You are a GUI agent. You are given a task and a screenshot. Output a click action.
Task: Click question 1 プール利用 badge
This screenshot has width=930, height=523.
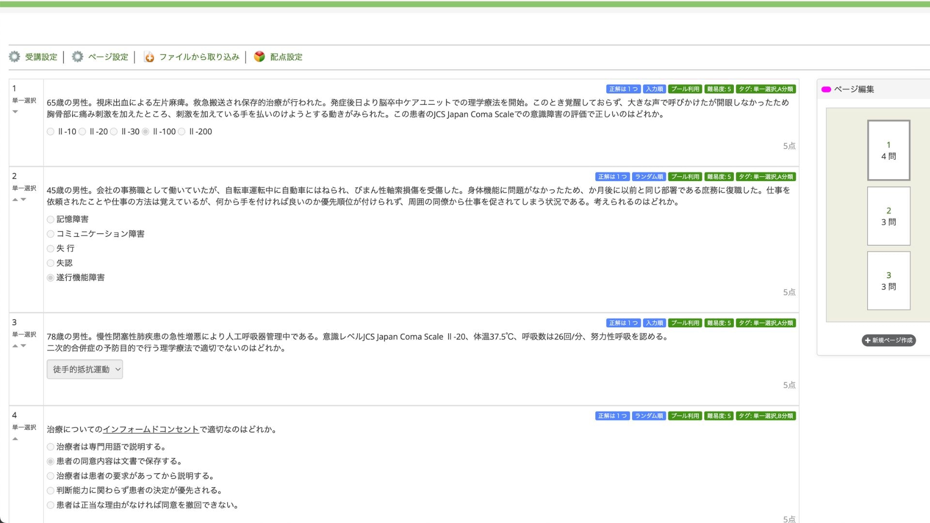(x=685, y=89)
